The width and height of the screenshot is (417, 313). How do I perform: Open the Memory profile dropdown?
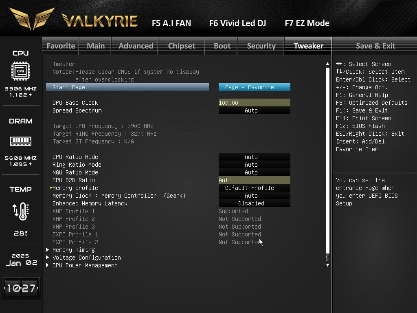click(254, 188)
